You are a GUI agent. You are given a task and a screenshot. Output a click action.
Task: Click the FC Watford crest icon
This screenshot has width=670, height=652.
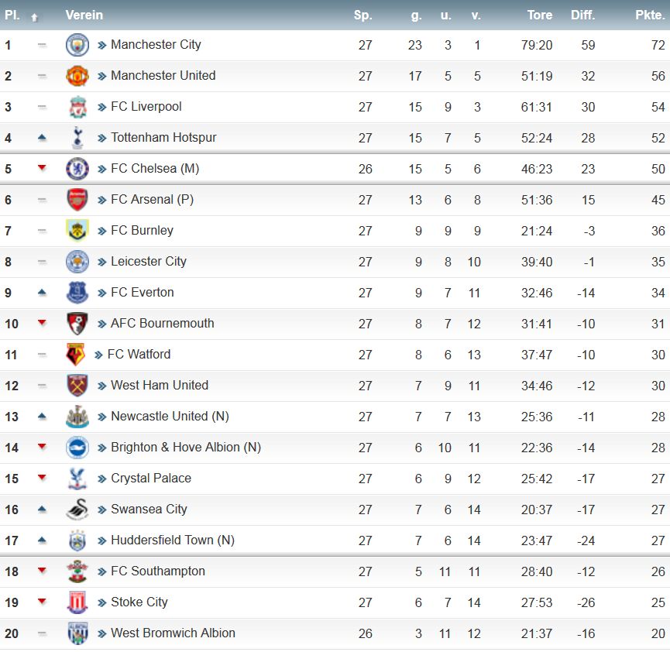coord(75,355)
